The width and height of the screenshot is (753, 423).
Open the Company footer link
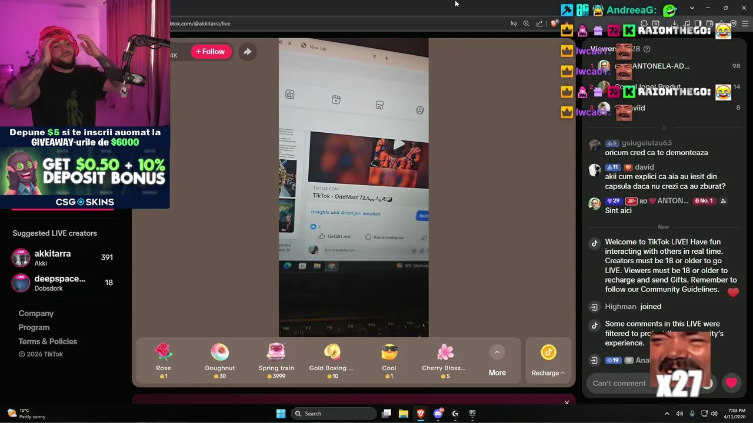36,314
